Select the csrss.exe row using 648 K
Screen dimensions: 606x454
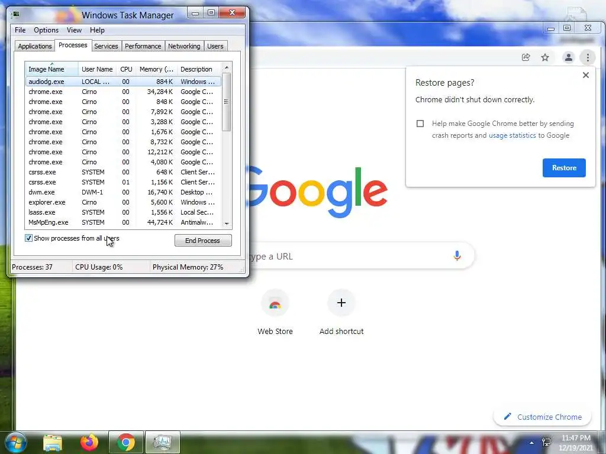[124, 172]
